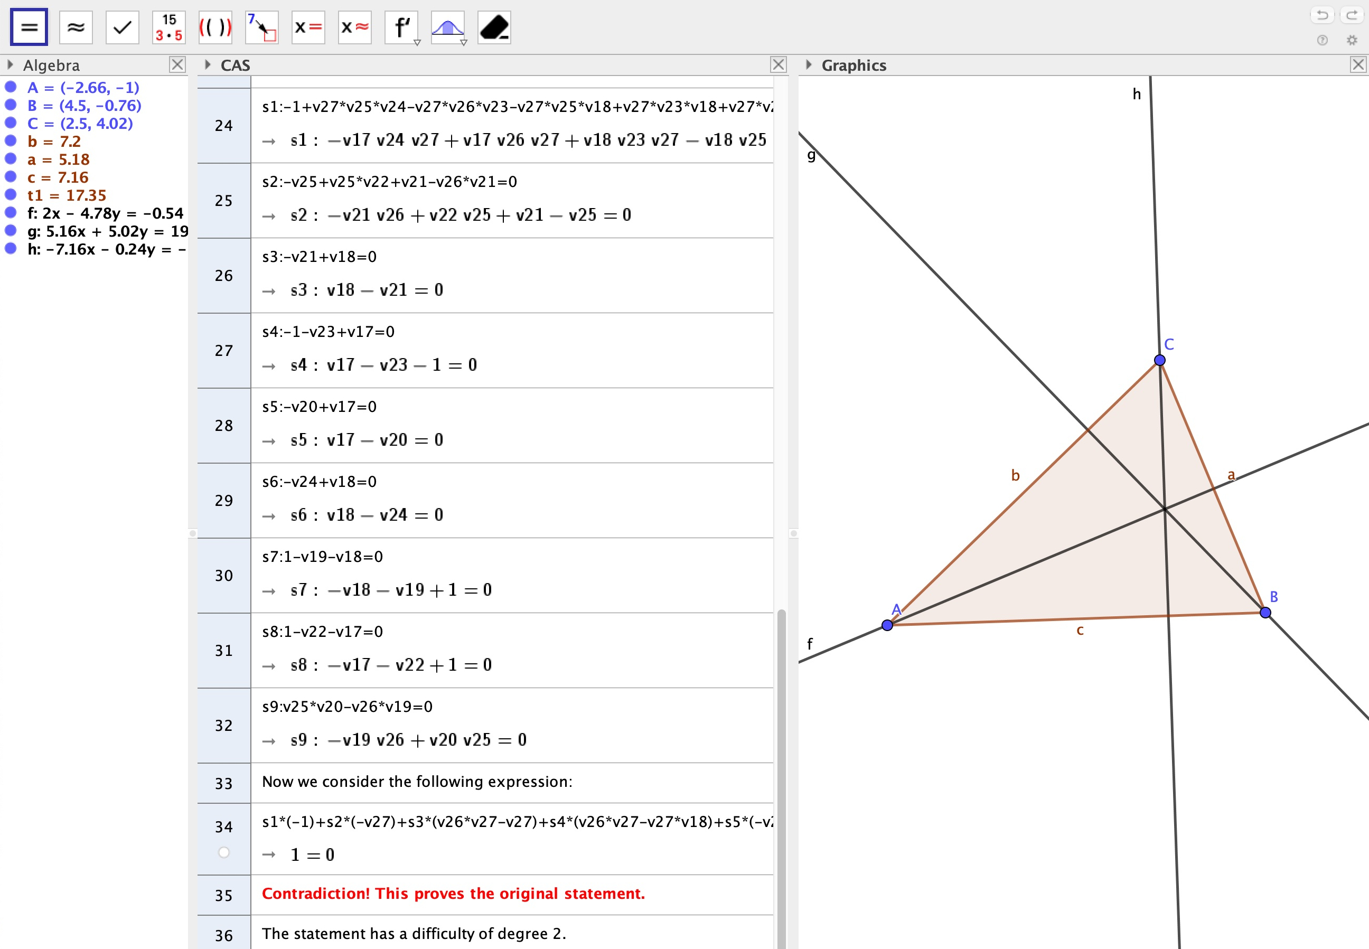This screenshot has width=1369, height=949.
Task: Click point C in the Graphics view
Action: click(1159, 360)
